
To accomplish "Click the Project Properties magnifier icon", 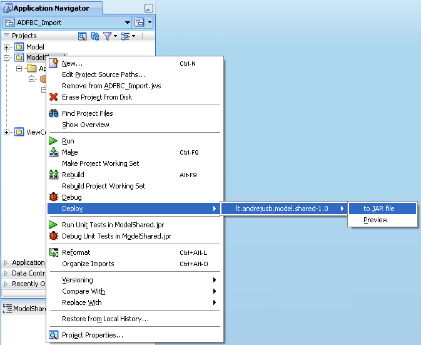I will coord(53,335).
